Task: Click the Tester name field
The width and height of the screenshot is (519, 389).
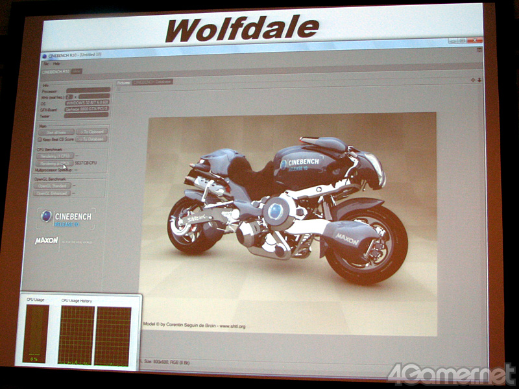Action: pos(86,115)
